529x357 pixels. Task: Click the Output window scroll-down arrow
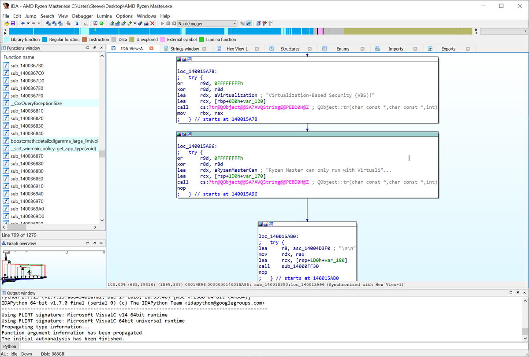tap(525, 339)
